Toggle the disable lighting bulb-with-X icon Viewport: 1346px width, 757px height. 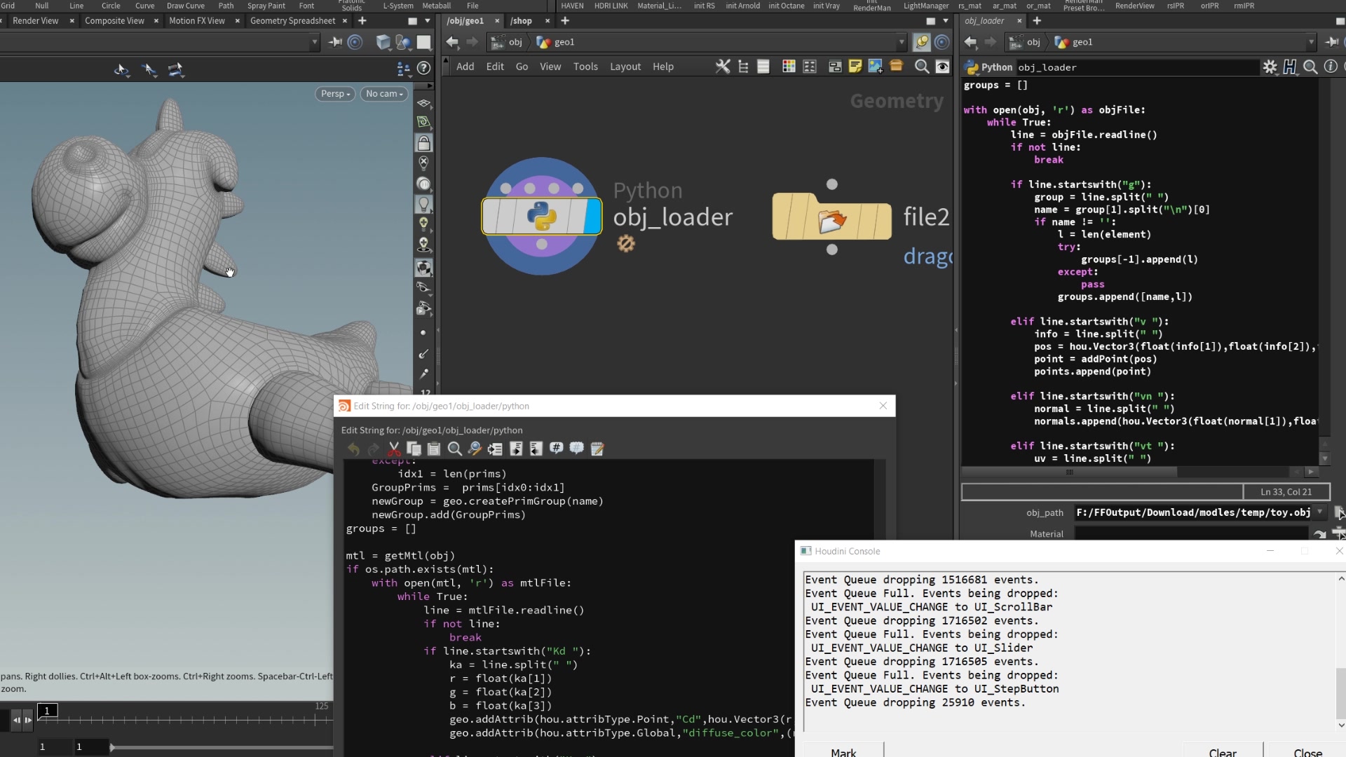coord(423,163)
